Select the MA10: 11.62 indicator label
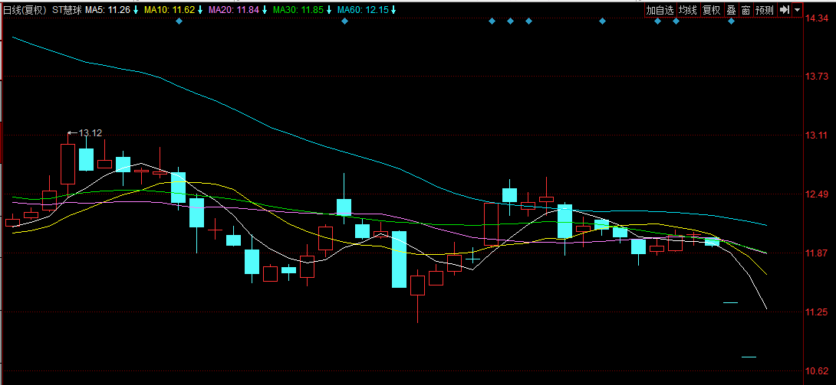Viewport: 836px width, 385px height. coord(173,10)
